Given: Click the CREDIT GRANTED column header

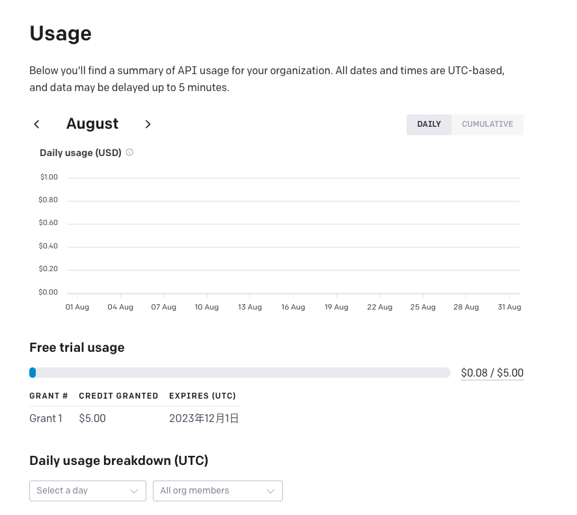Looking at the screenshot, I should pyautogui.click(x=118, y=396).
